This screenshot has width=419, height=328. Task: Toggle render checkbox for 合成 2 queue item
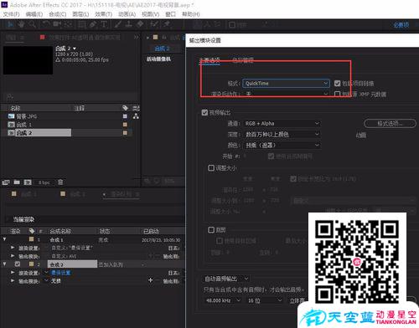pyautogui.click(x=18, y=264)
